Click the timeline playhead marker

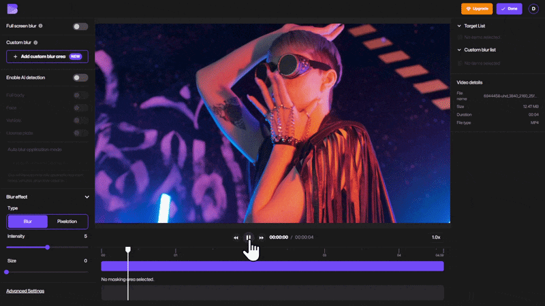coord(128,250)
